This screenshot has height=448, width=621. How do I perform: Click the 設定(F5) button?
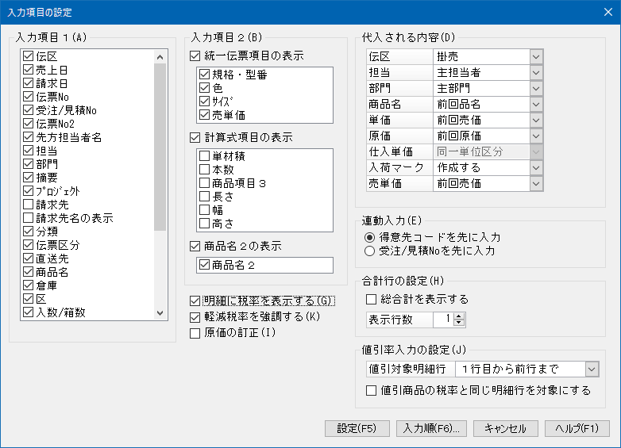(357, 428)
